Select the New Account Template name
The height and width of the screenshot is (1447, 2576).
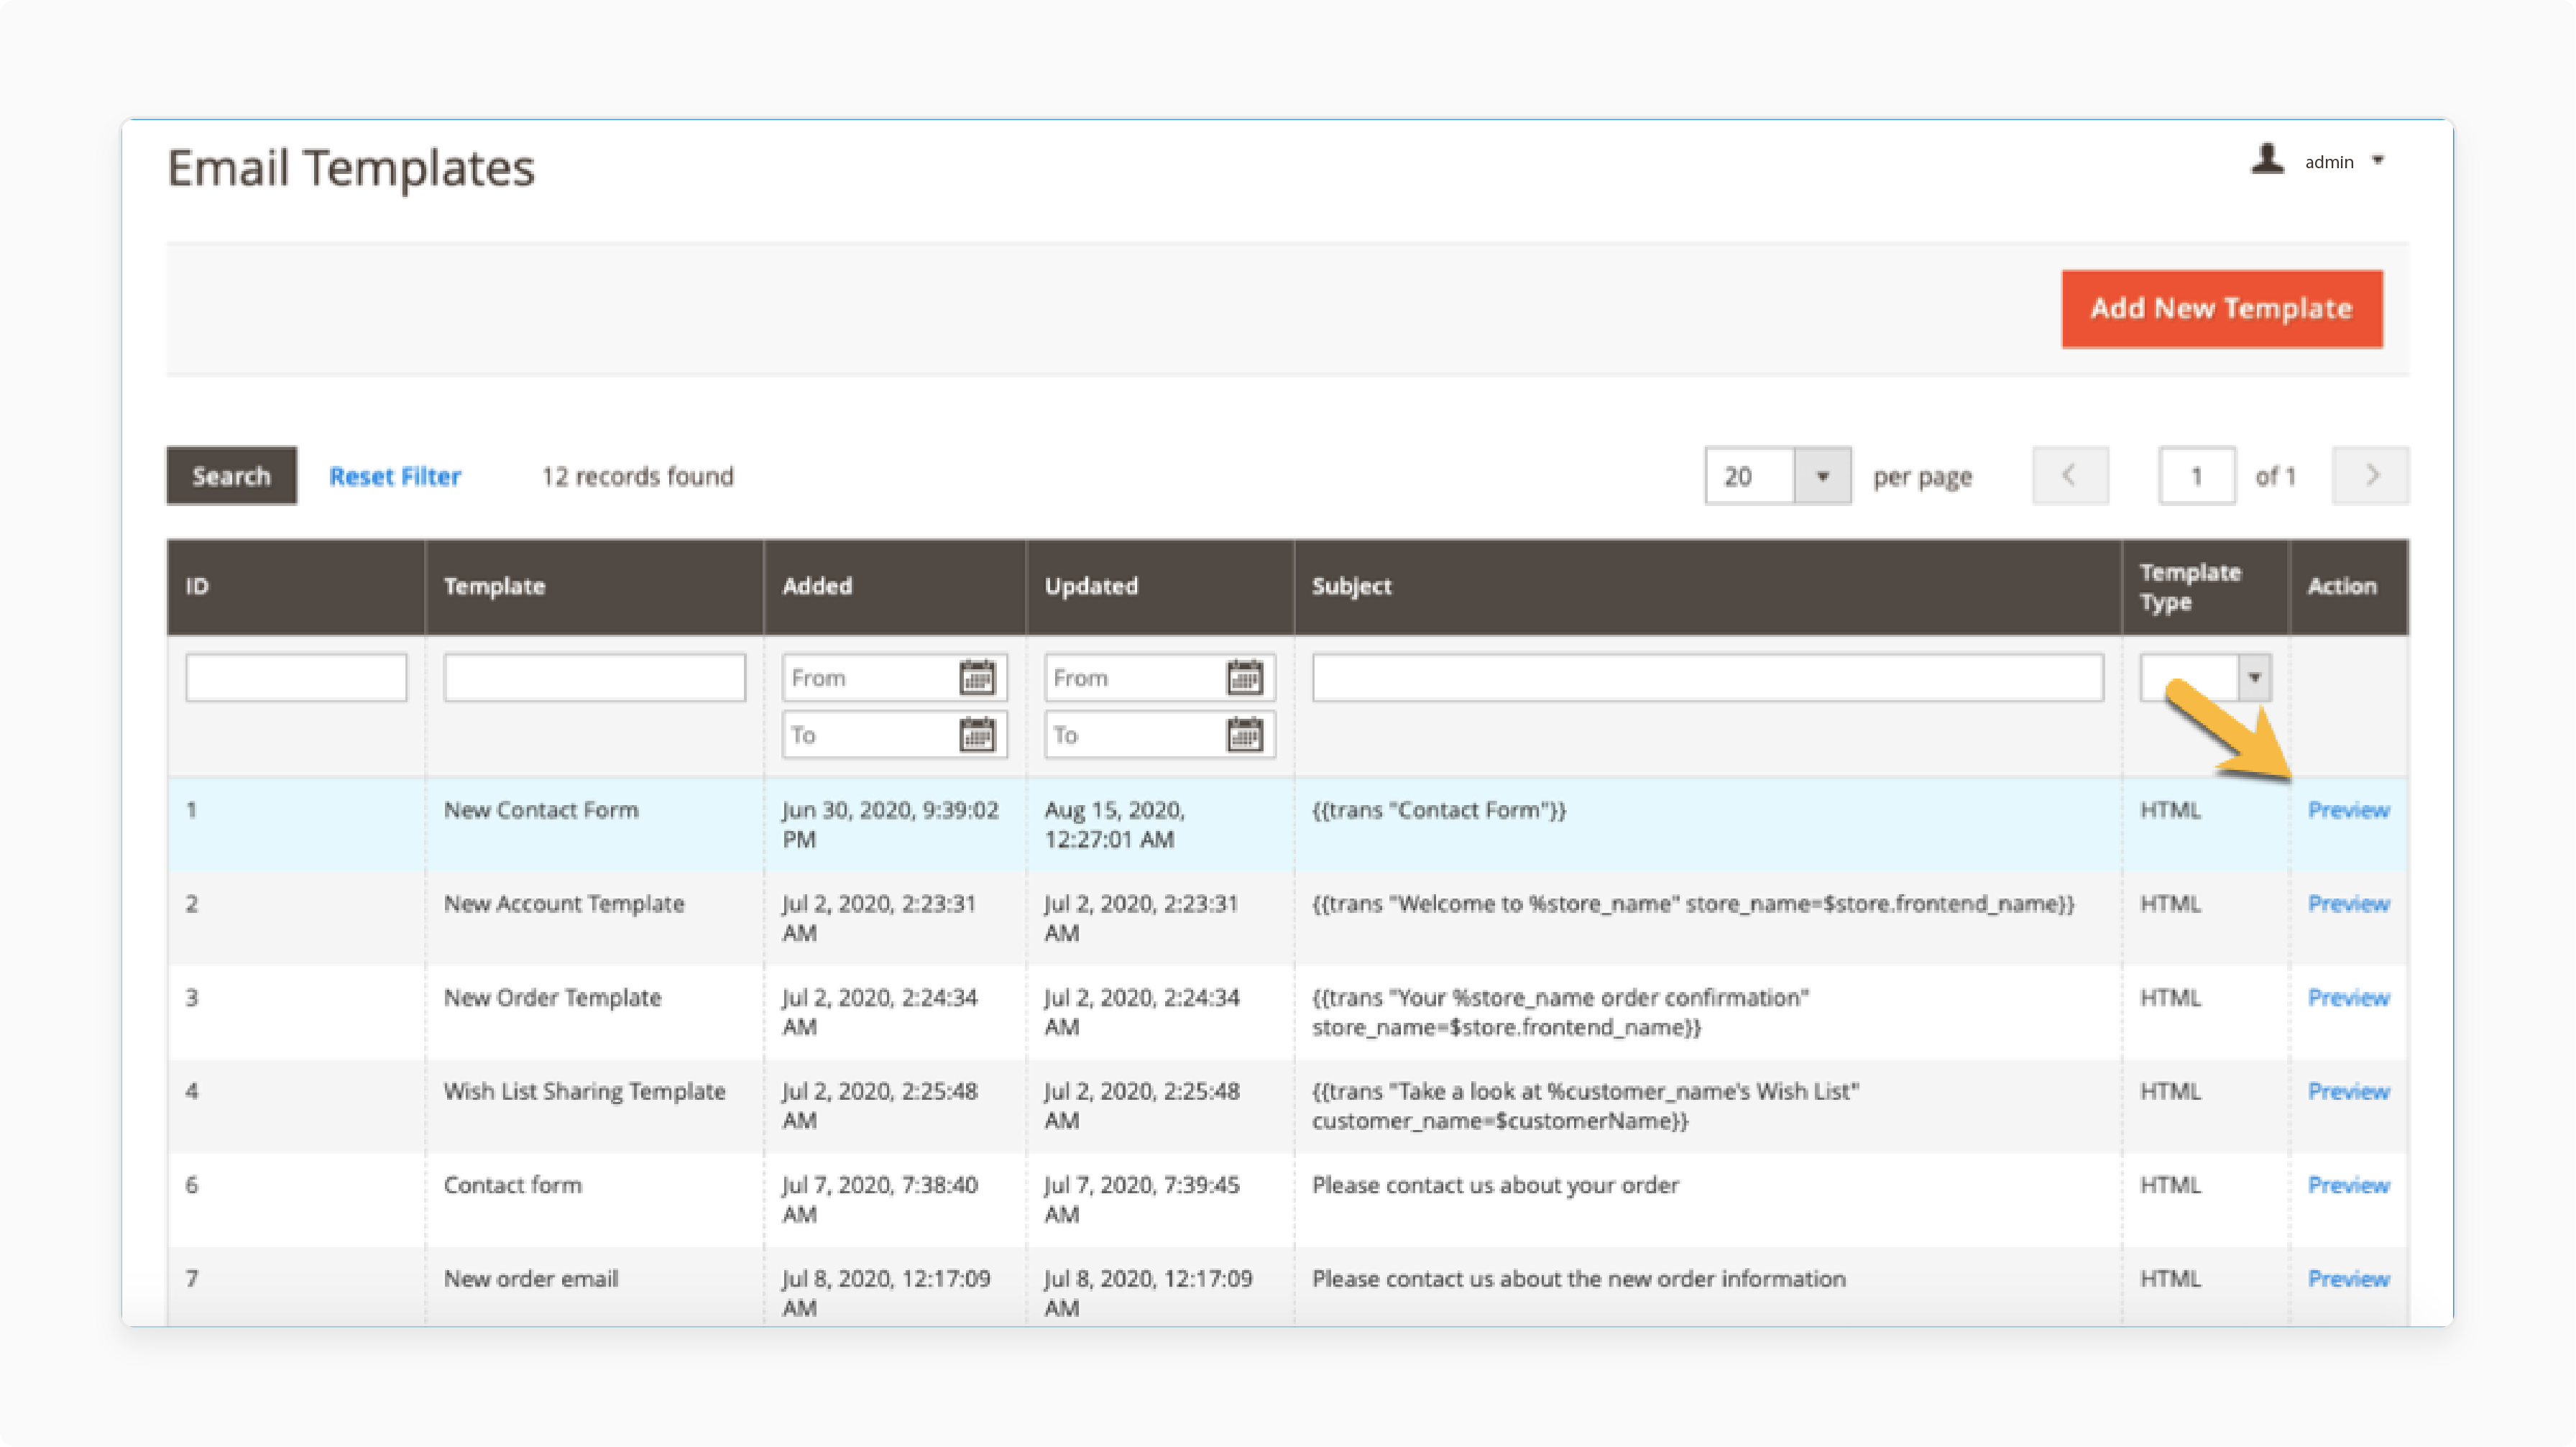[x=564, y=904]
